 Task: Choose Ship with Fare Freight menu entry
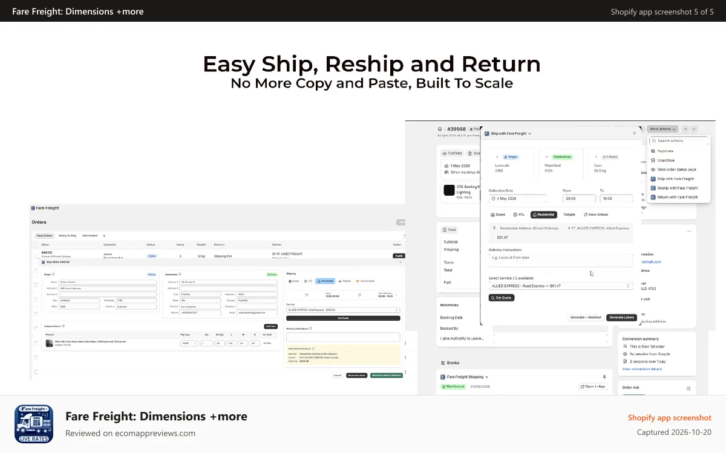coord(672,179)
